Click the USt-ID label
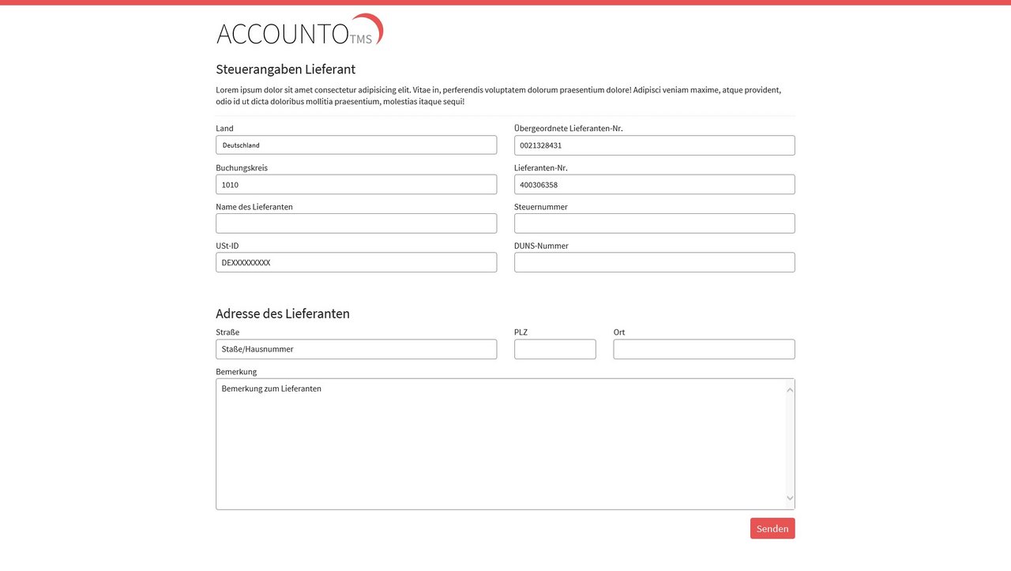1011x571 pixels. pos(227,246)
